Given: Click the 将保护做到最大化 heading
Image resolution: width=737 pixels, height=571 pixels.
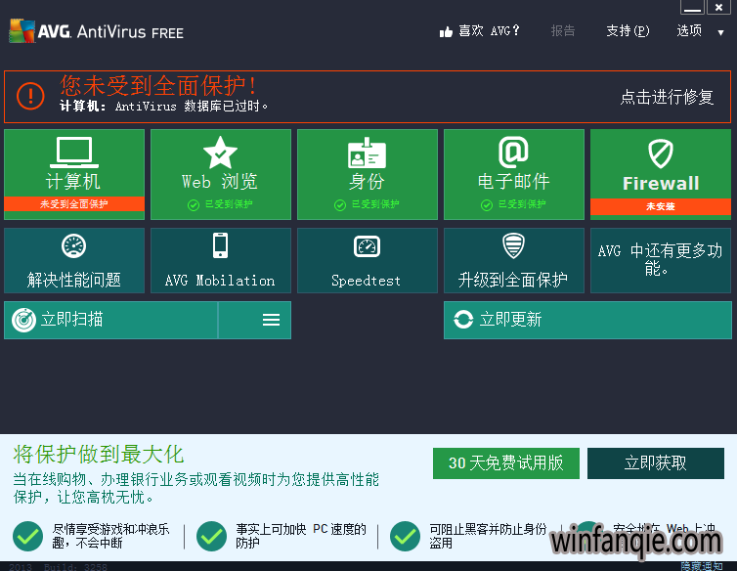Looking at the screenshot, I should point(99,455).
